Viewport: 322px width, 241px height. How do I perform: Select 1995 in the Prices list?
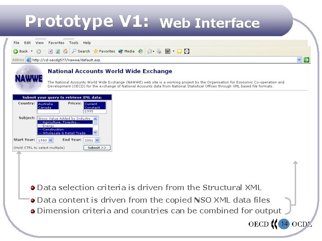[95, 111]
